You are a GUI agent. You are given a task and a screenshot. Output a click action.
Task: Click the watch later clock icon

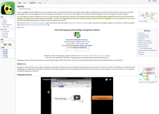(106, 80)
